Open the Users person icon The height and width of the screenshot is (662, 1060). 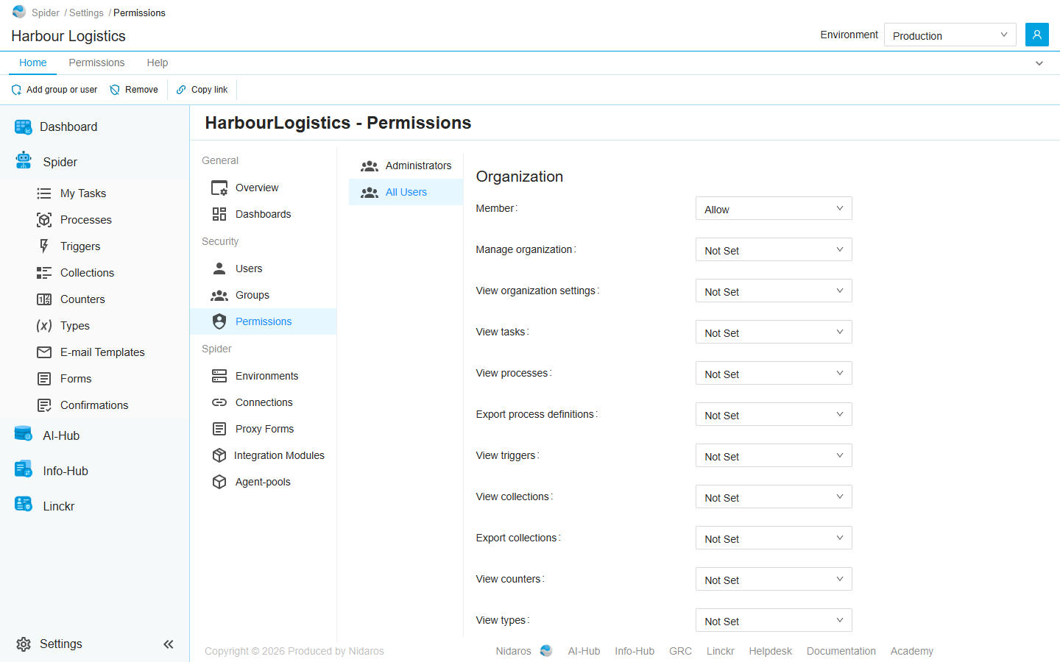pos(219,268)
